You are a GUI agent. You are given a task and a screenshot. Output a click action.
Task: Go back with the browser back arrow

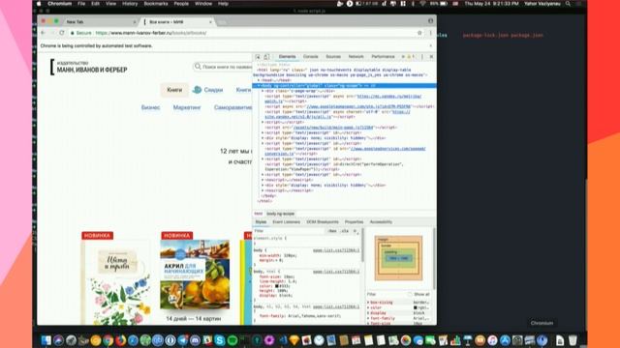(x=43, y=33)
